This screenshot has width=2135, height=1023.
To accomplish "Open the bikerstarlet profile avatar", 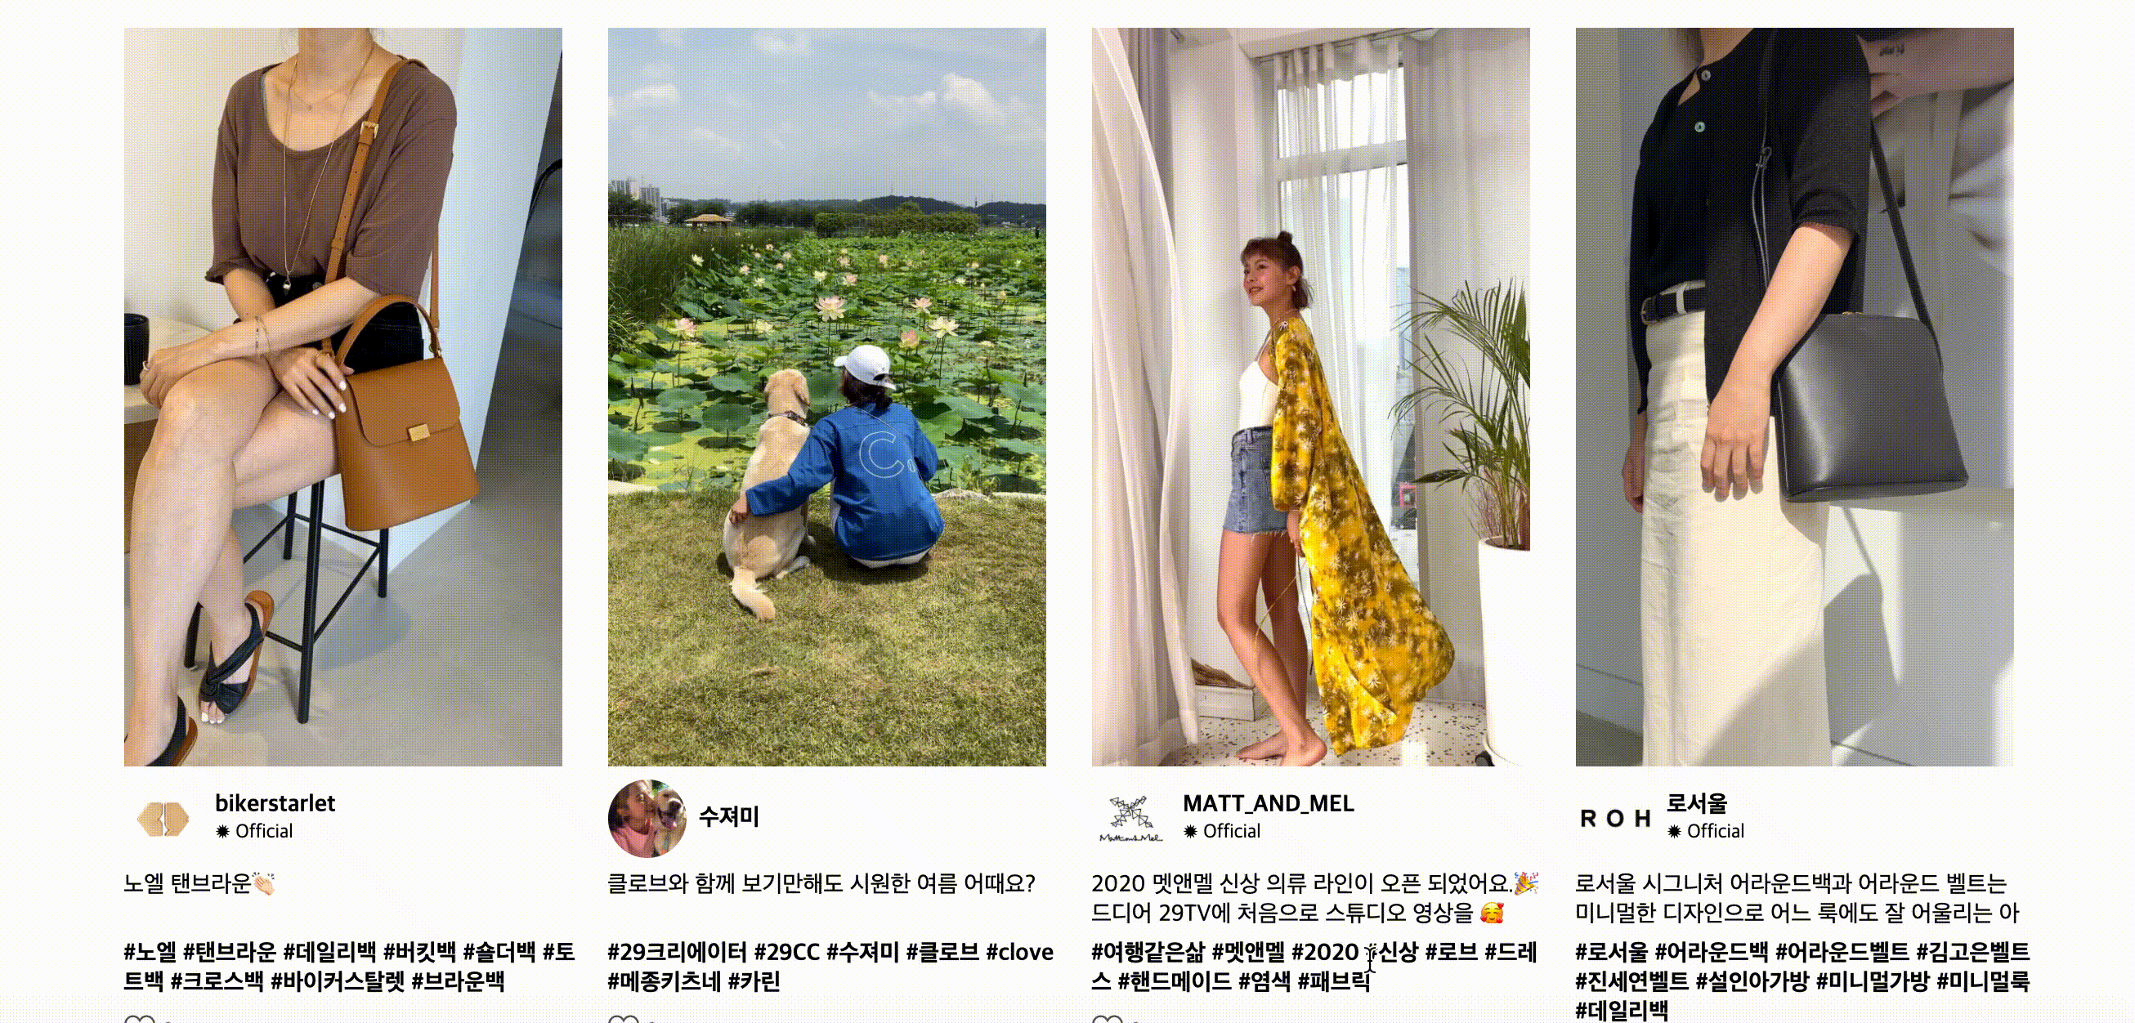I will tap(163, 819).
